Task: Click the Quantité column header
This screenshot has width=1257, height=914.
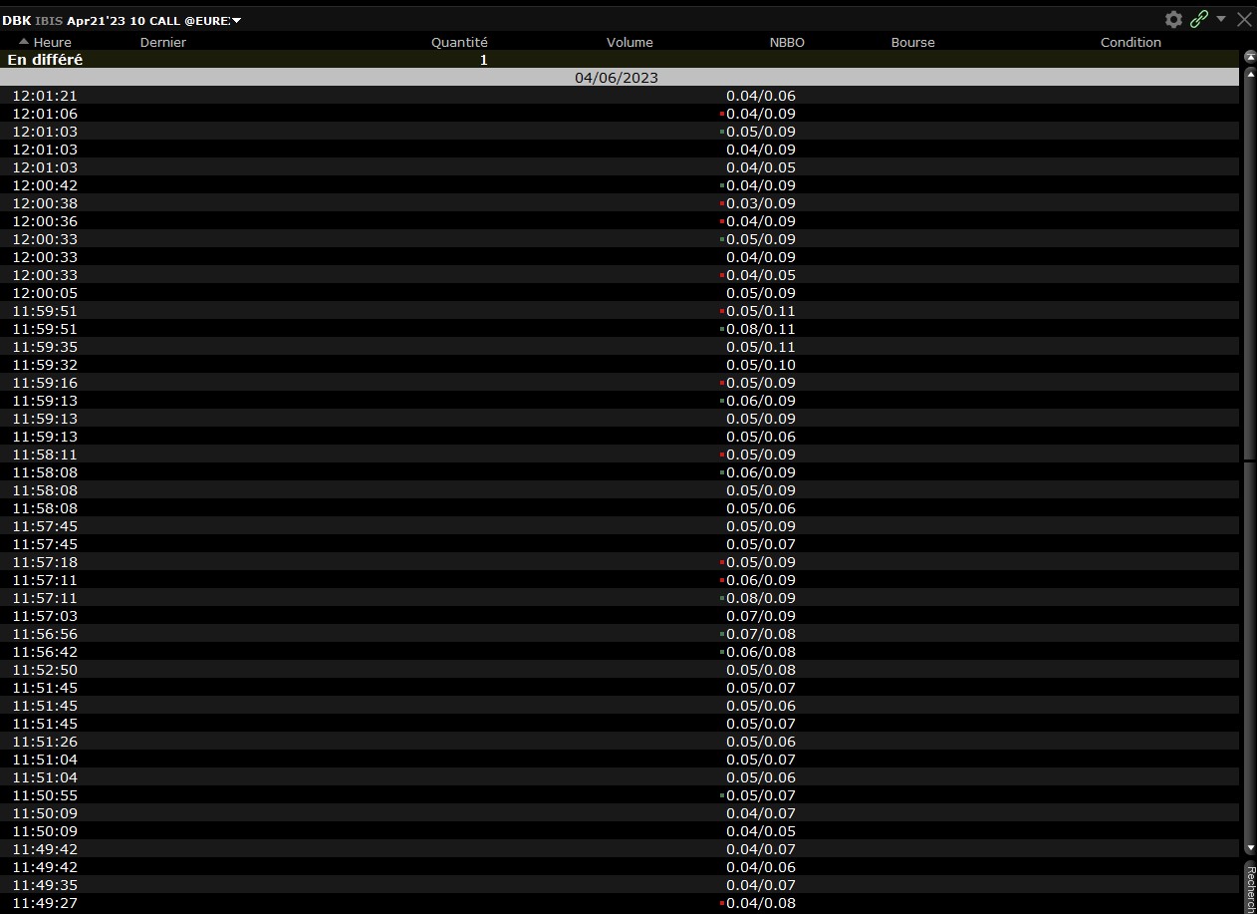Action: click(x=459, y=42)
